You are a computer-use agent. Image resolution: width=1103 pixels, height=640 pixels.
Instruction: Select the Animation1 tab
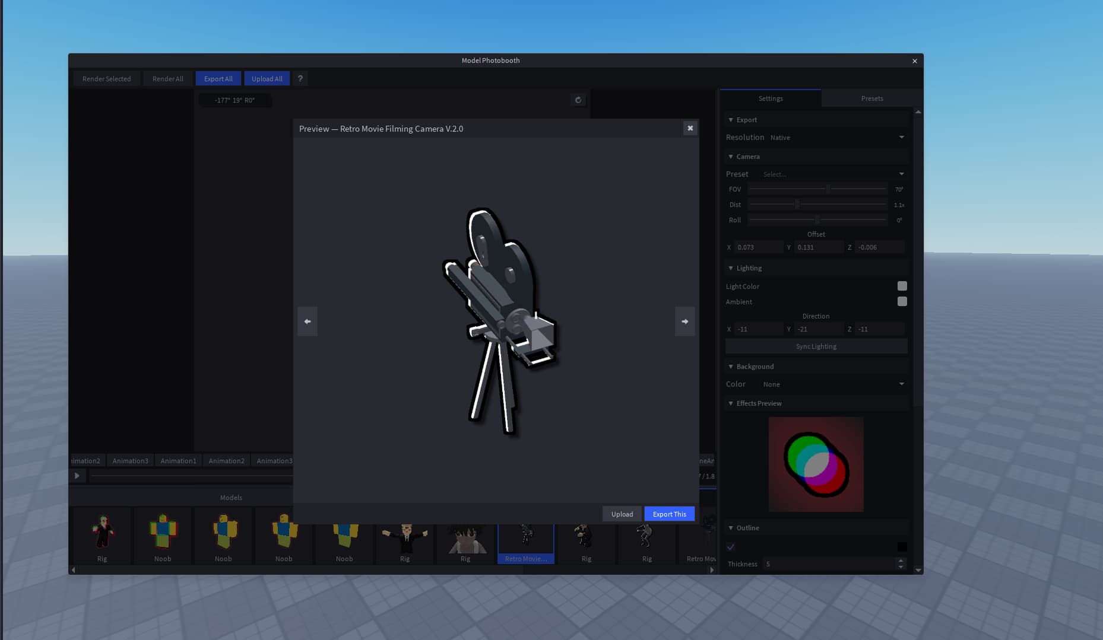coord(178,461)
